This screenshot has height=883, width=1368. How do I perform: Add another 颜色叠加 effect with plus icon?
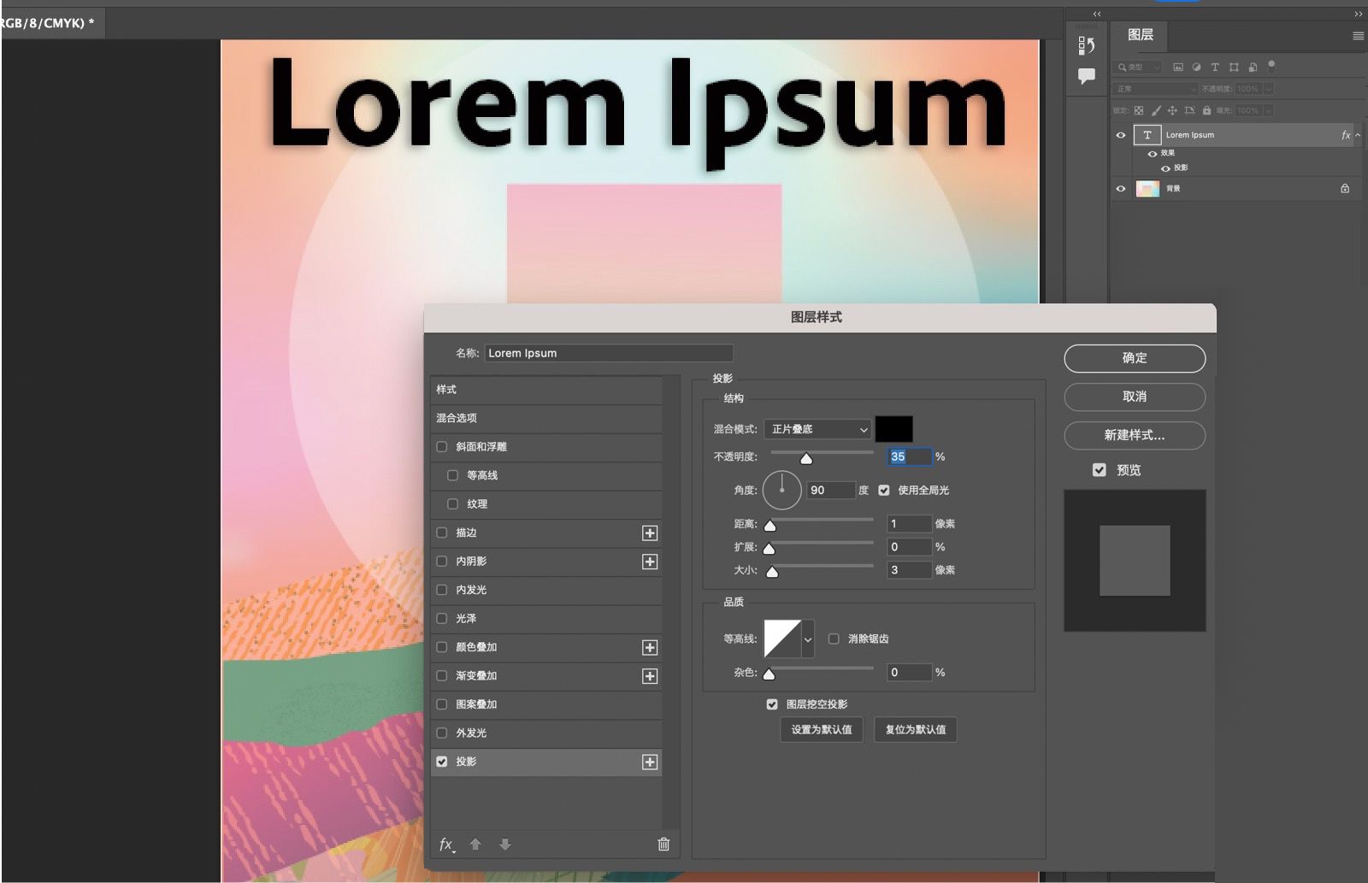(x=650, y=648)
